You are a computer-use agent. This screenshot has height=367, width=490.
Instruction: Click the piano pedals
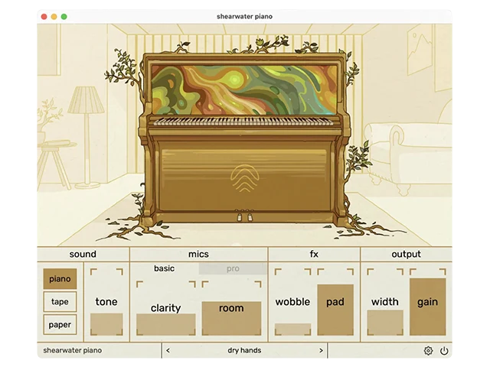point(244,216)
